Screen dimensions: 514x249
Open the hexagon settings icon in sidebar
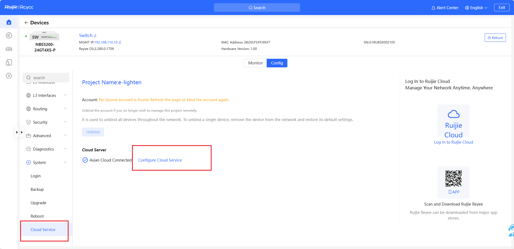click(x=9, y=76)
